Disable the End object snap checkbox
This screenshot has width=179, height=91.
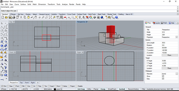coord(2,86)
